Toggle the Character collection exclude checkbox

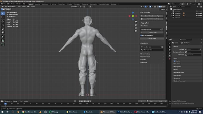coord(197,15)
